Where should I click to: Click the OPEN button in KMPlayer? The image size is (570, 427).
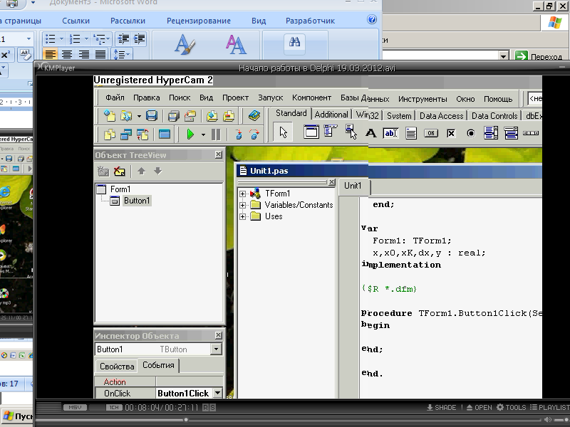(479, 407)
